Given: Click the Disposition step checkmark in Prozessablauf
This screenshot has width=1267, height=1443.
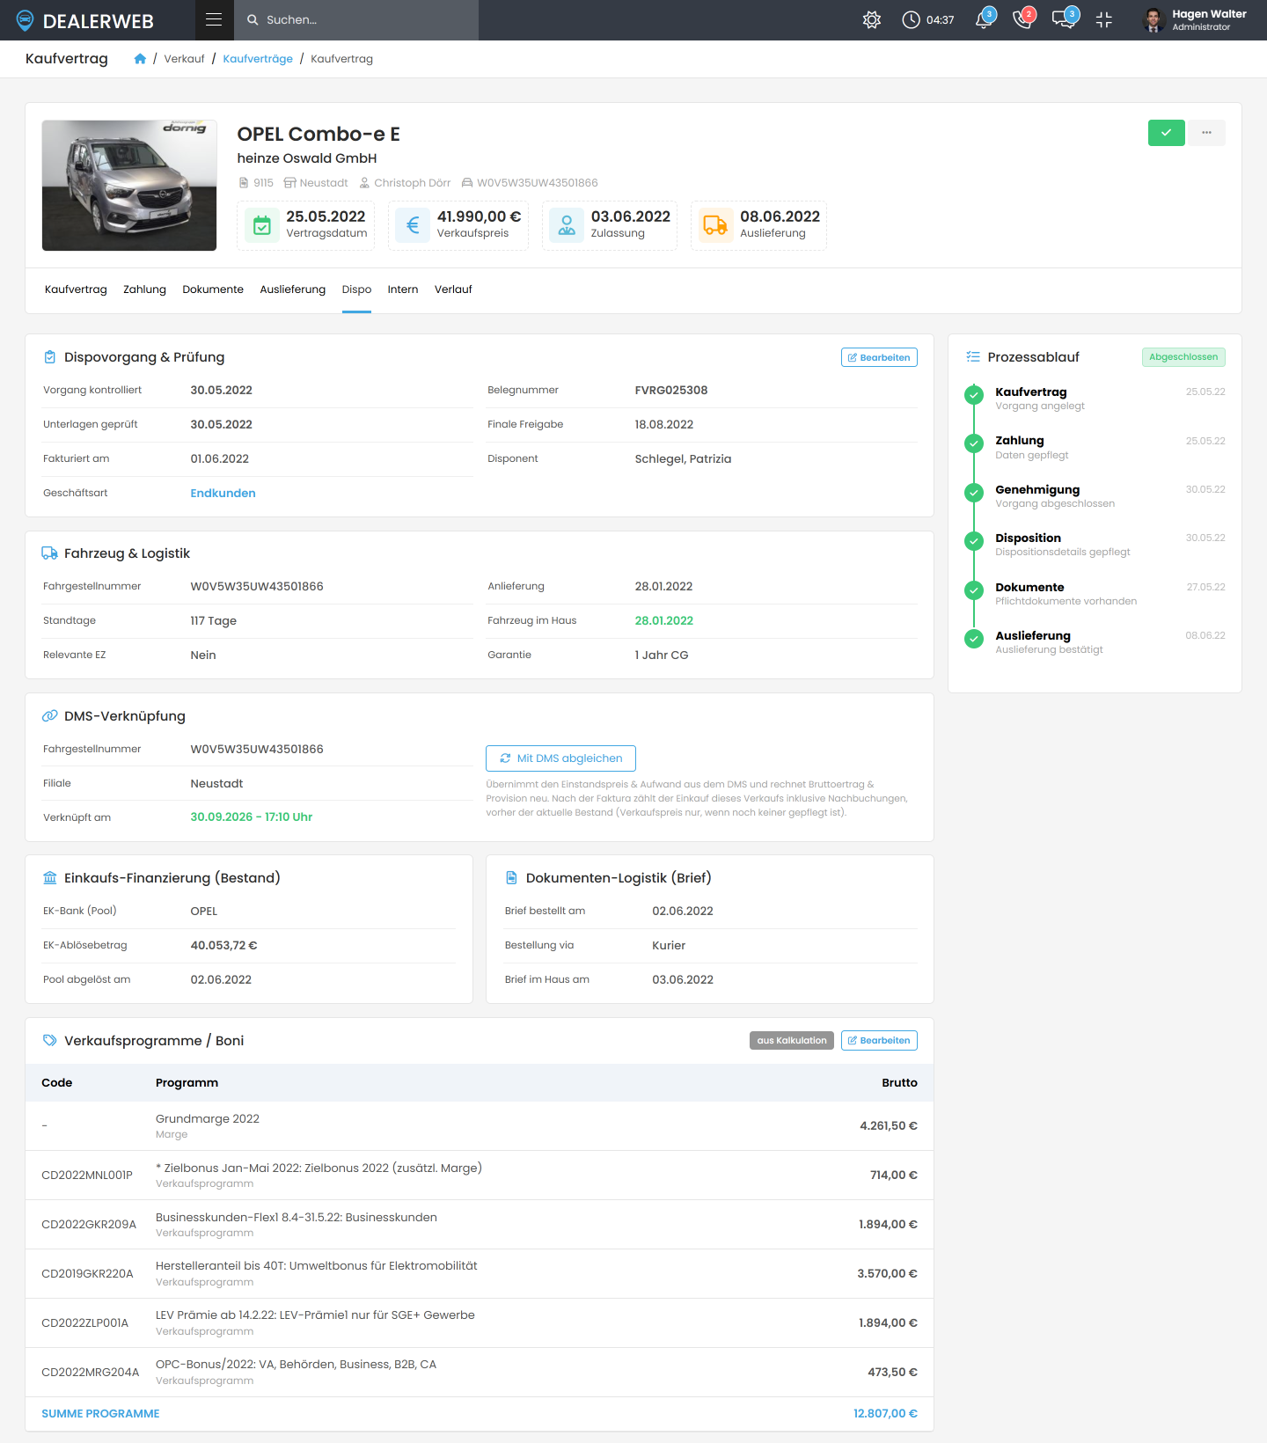Looking at the screenshot, I should (x=973, y=541).
